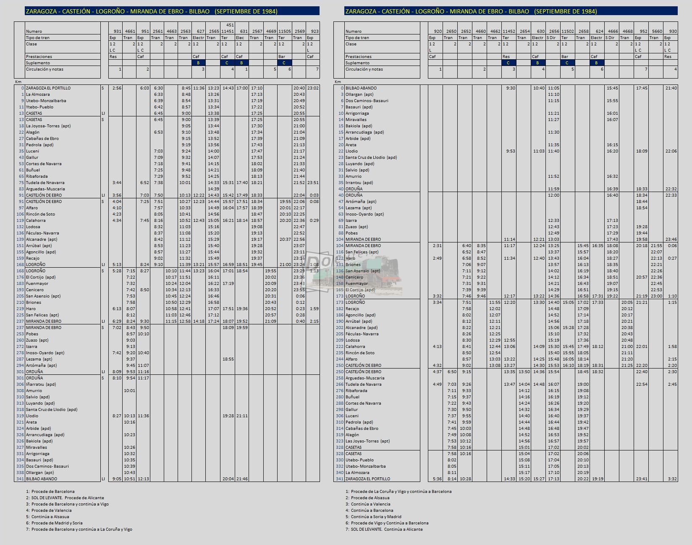Click the blue supplement B cell for train 627

(x=198, y=63)
